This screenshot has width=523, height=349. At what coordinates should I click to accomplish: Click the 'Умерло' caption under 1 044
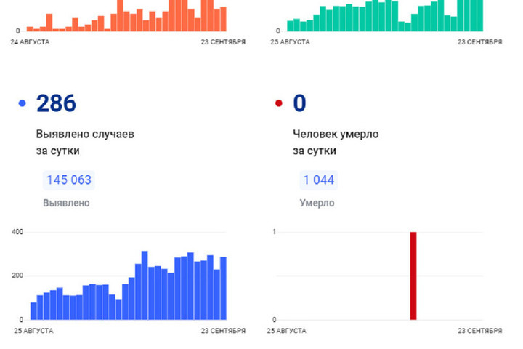click(317, 203)
